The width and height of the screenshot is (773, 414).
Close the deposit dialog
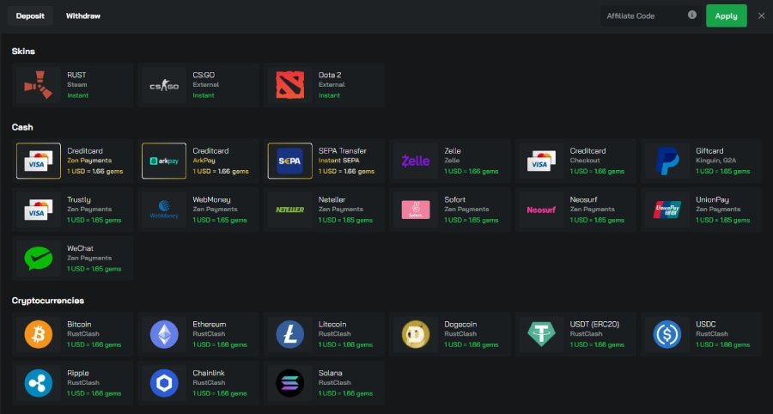pyautogui.click(x=762, y=15)
